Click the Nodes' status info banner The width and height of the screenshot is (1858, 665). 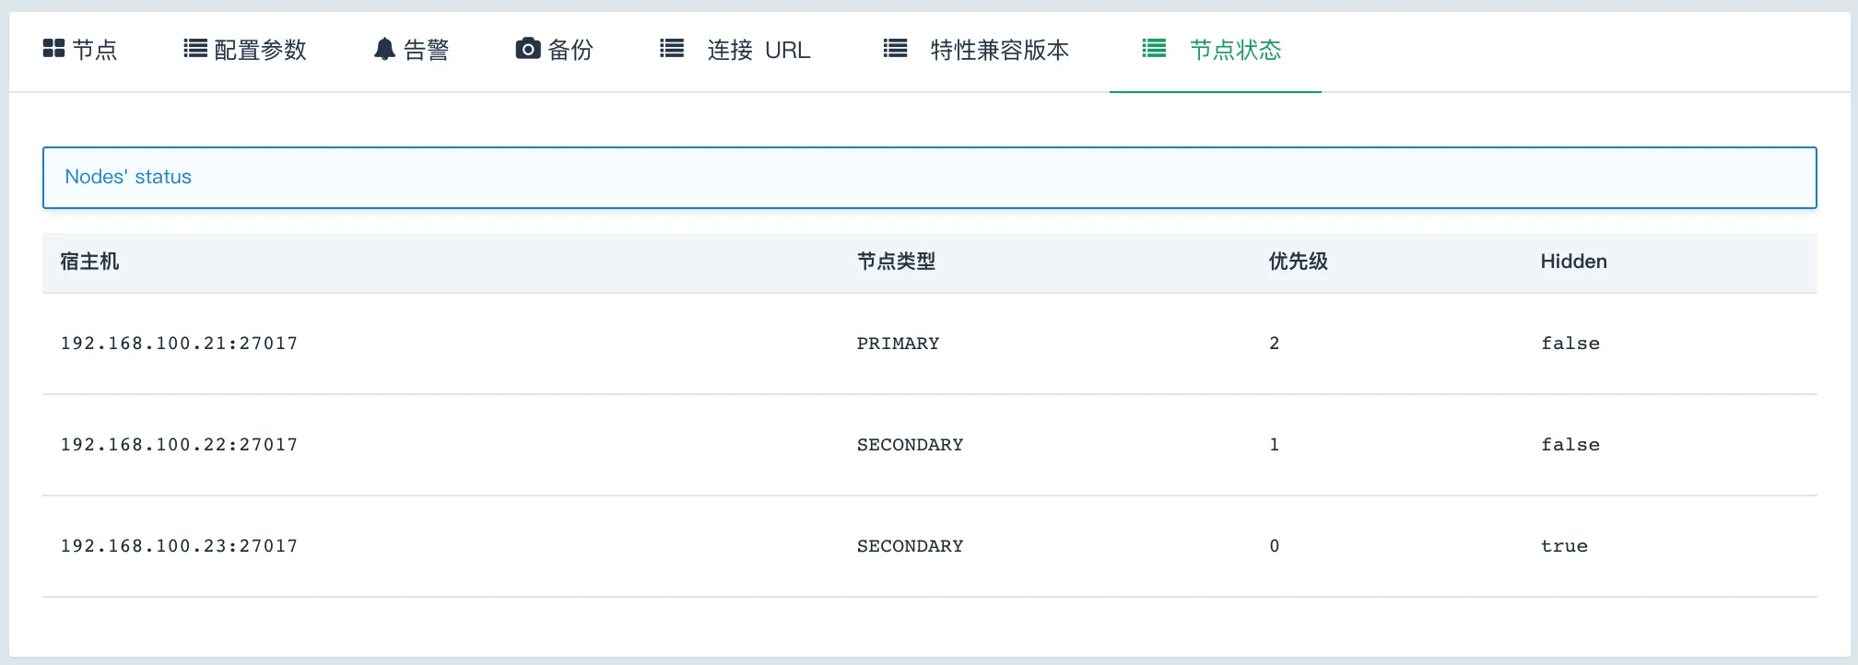[x=929, y=177]
